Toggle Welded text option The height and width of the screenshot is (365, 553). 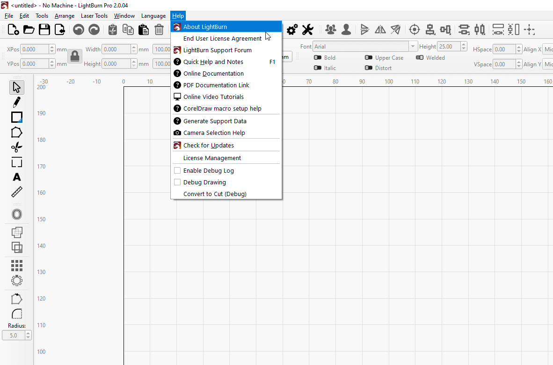pos(420,57)
